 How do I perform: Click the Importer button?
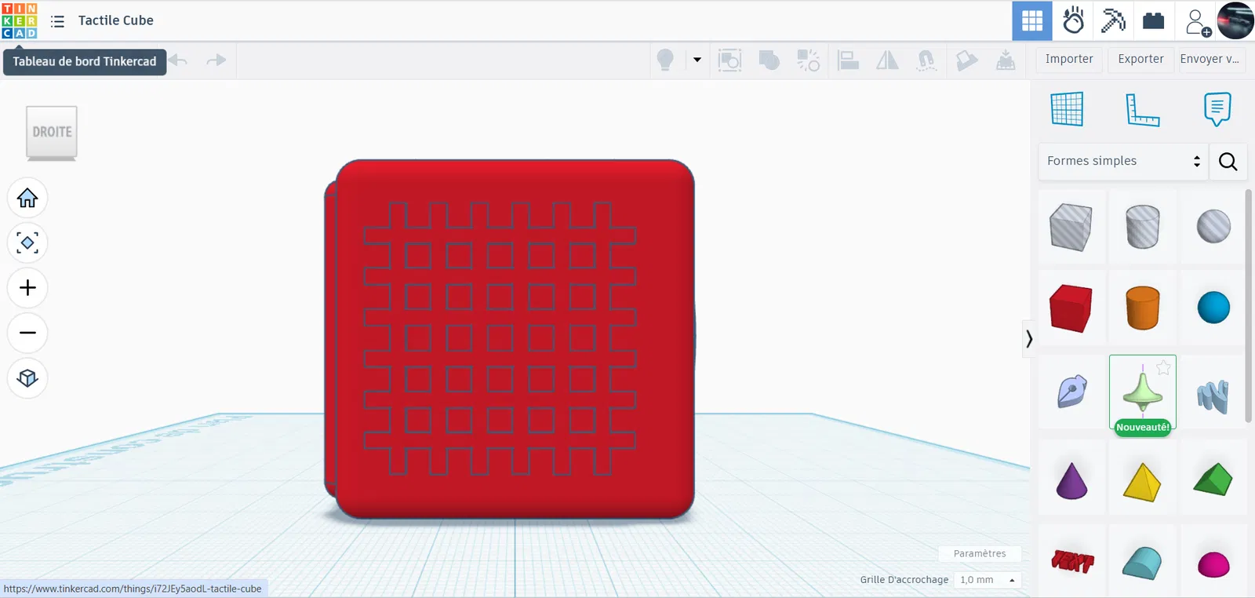click(1069, 60)
